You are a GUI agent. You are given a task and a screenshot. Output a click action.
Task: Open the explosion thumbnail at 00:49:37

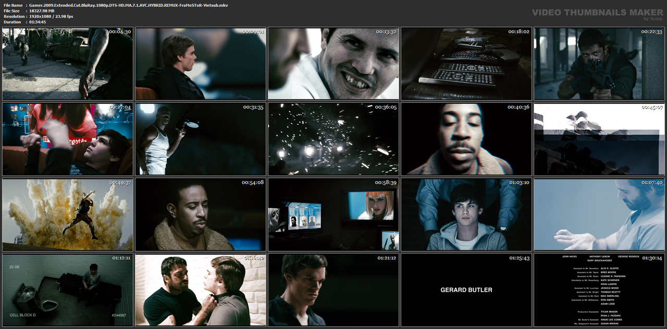pyautogui.click(x=68, y=214)
